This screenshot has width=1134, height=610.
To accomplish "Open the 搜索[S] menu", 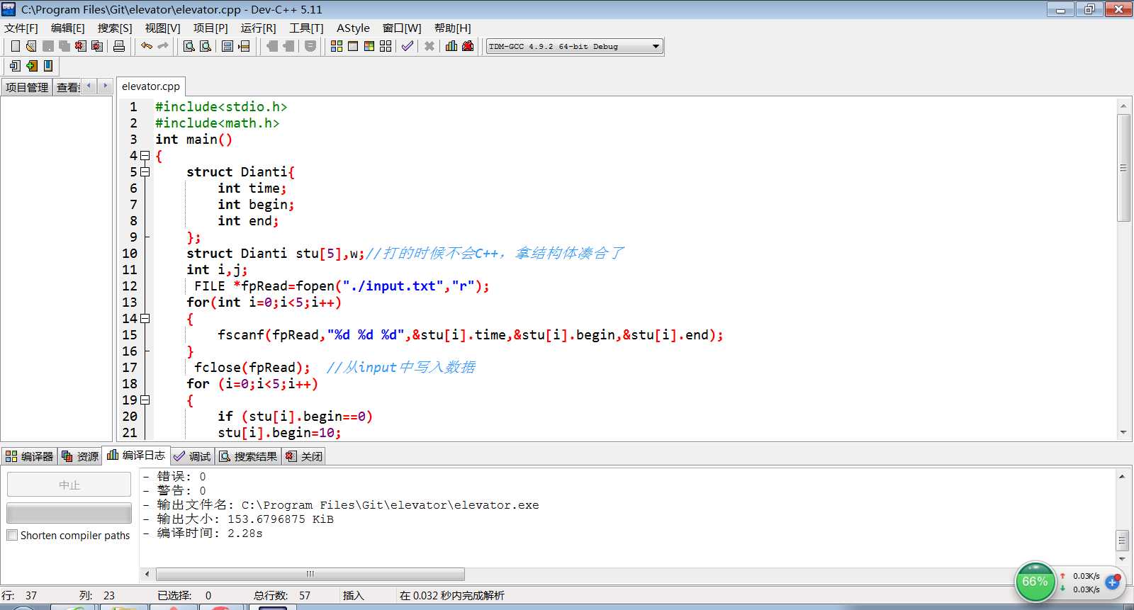I will [x=115, y=28].
